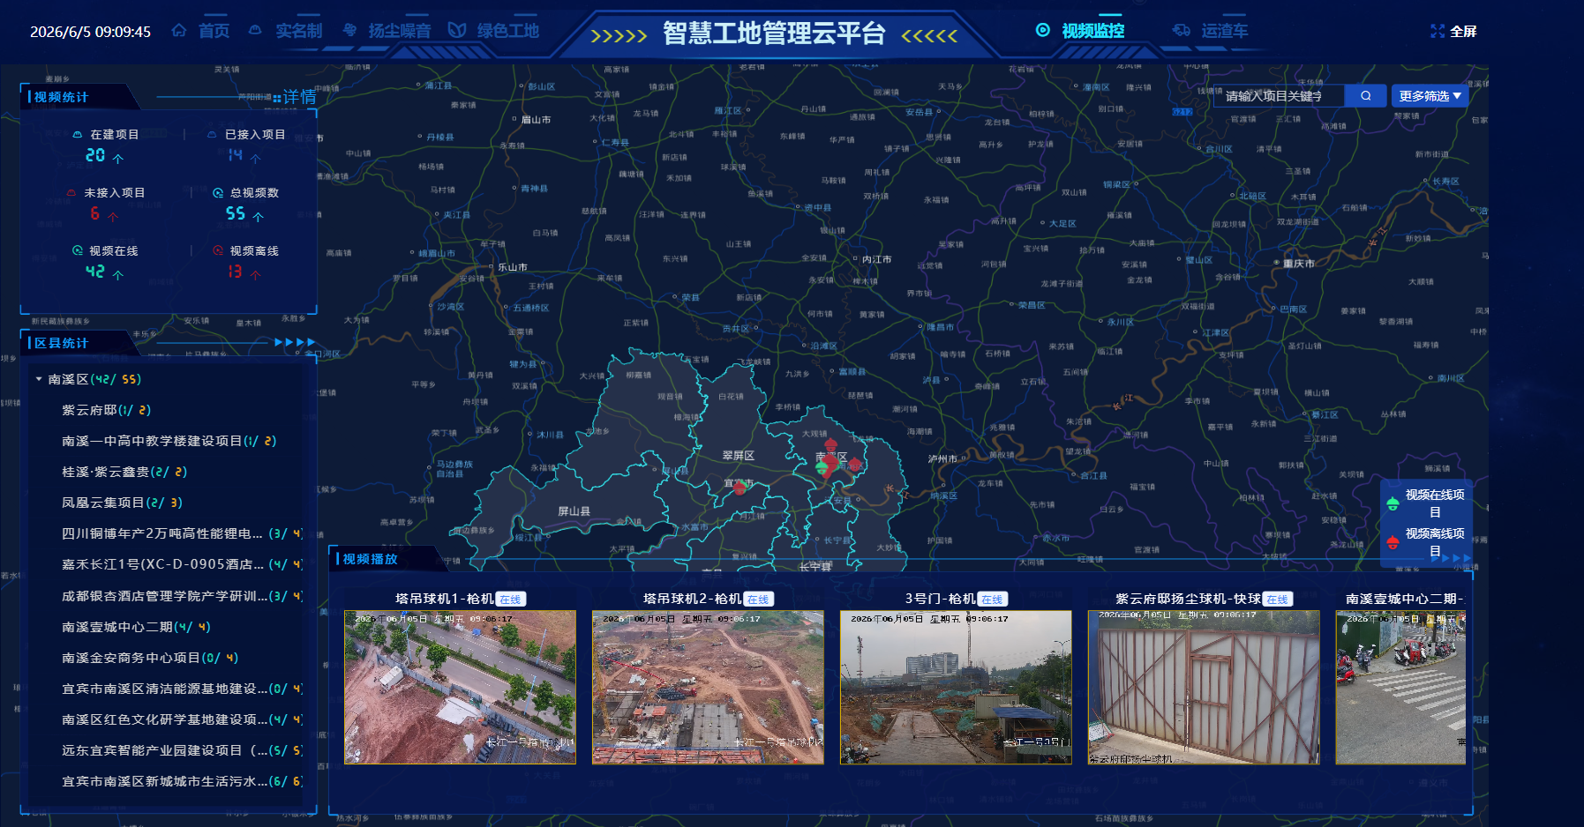Click the leaf icon beside 绿色工地

pyautogui.click(x=457, y=30)
